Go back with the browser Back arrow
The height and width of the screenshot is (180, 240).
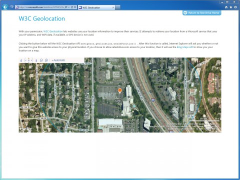tap(5, 7)
